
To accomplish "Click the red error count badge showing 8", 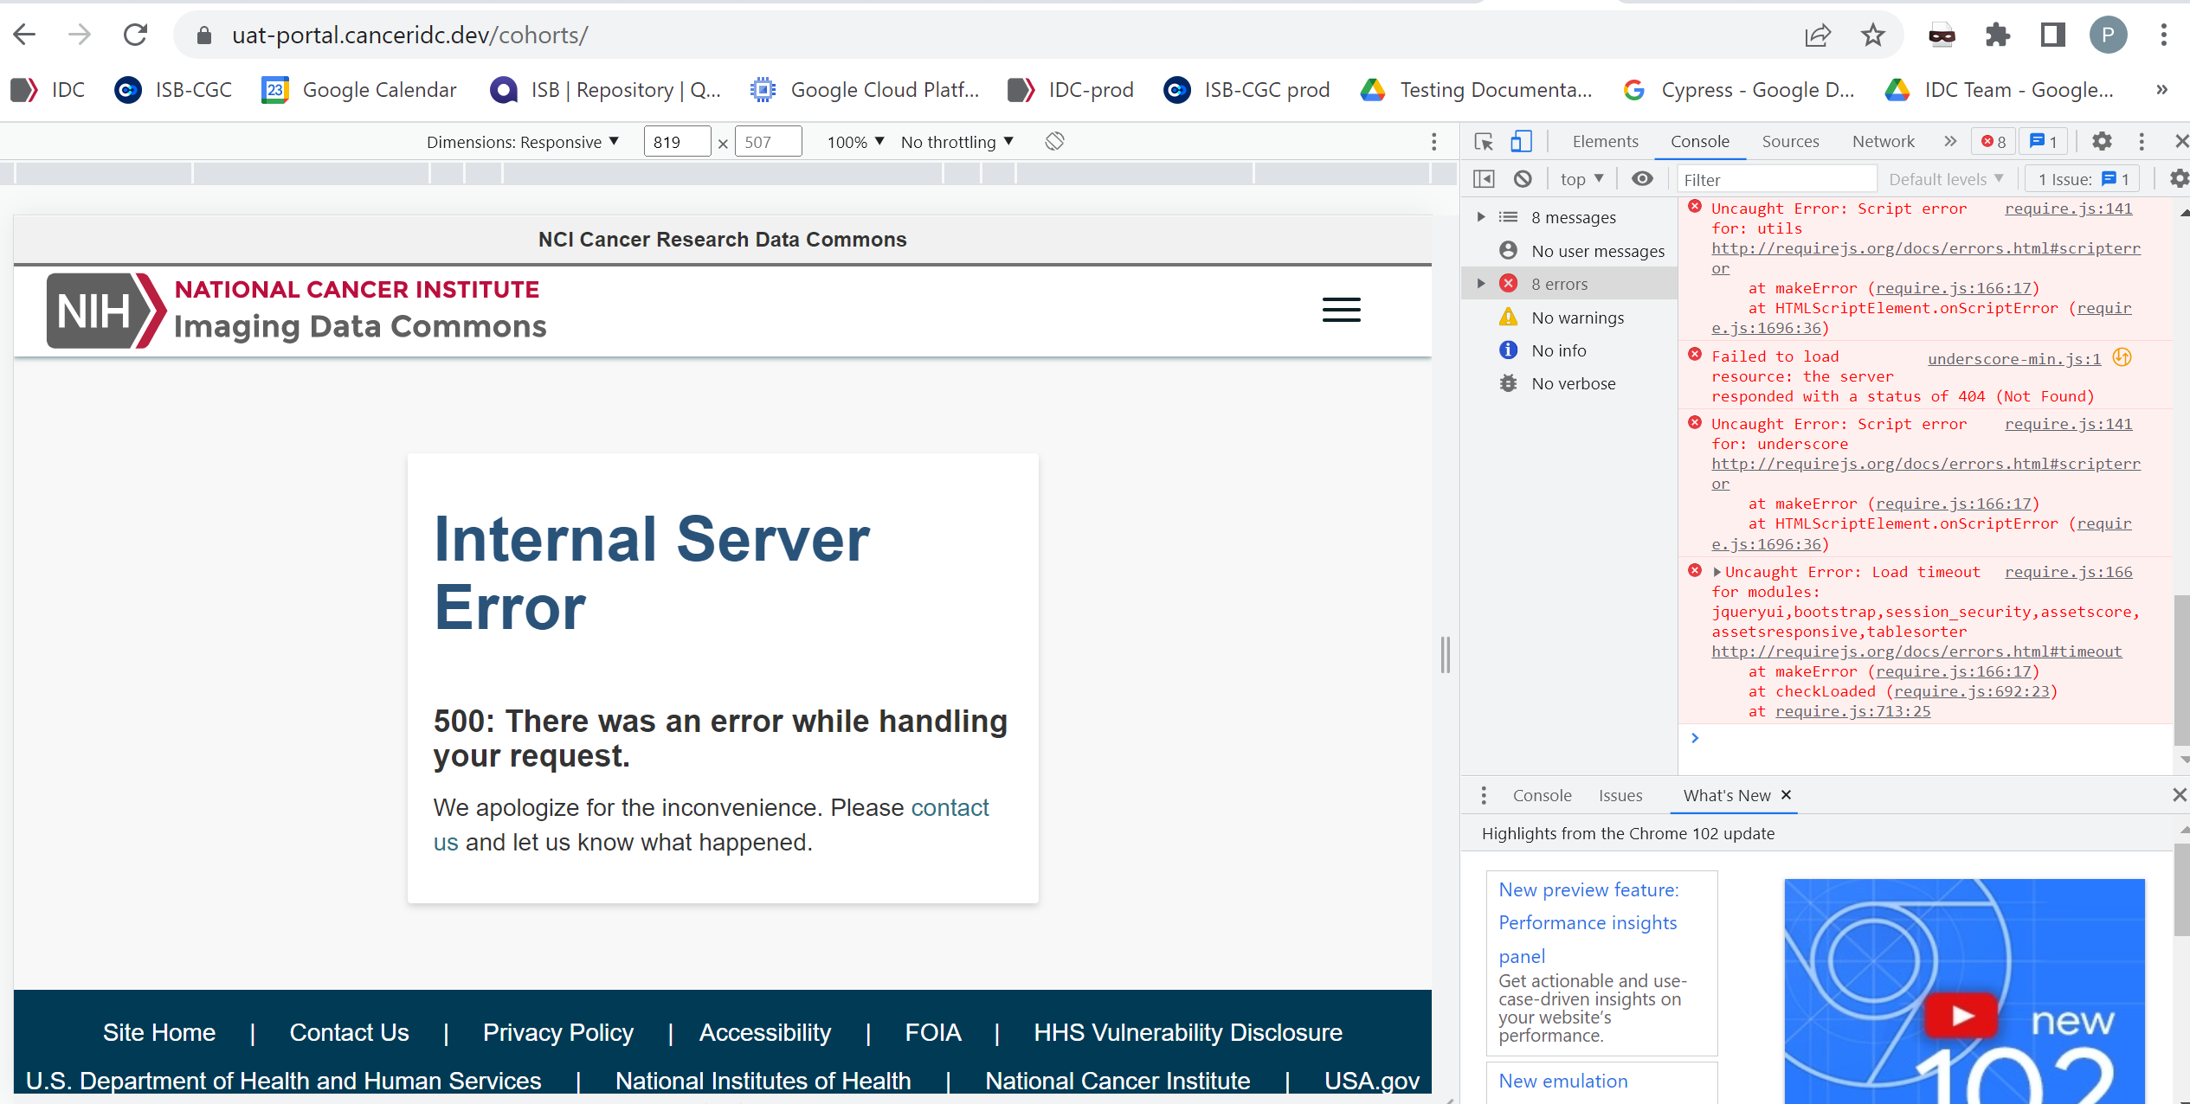I will [1993, 141].
